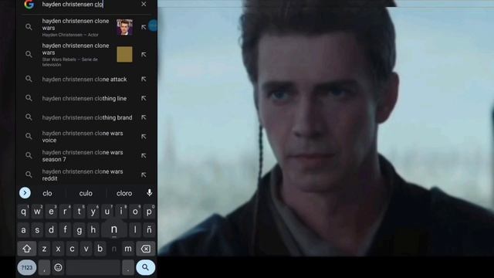Open the Star Wars Rebels yellow thumbnail
494x278 pixels.
124,54
